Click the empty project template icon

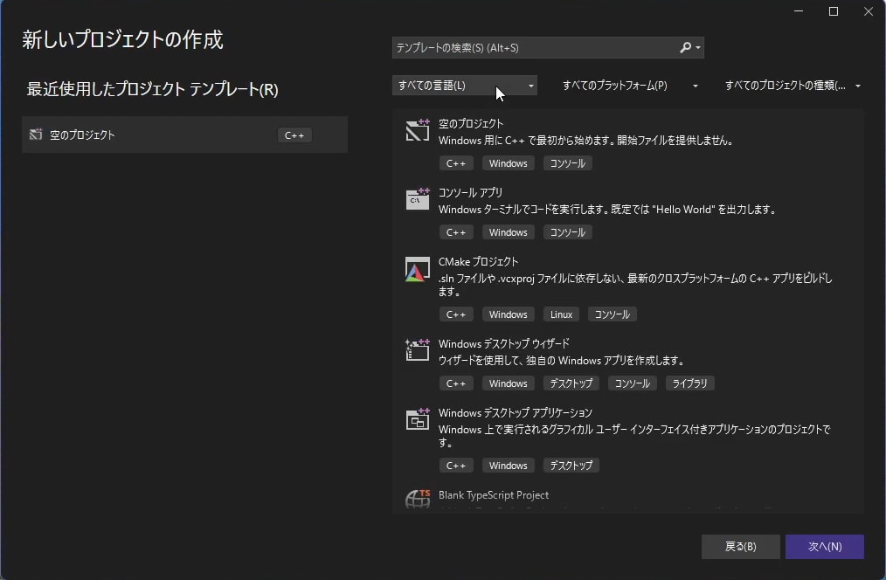pyautogui.click(x=418, y=130)
